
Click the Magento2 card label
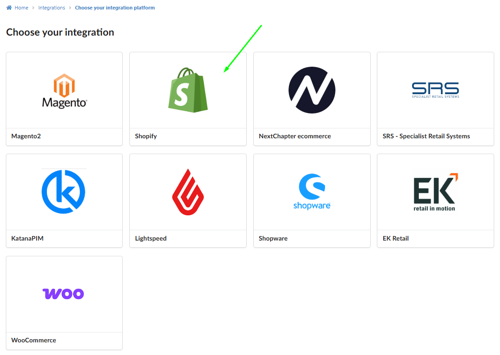tap(26, 136)
